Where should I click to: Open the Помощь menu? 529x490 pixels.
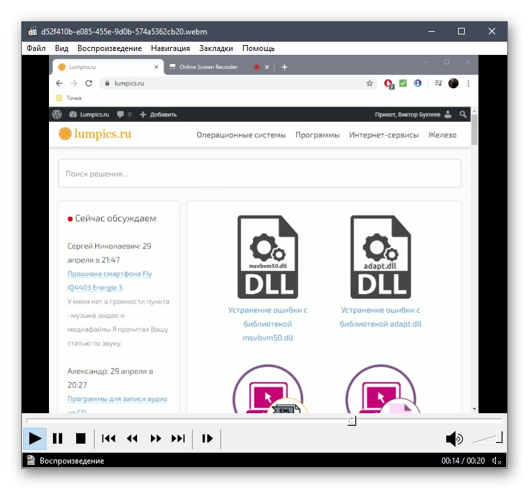(258, 48)
